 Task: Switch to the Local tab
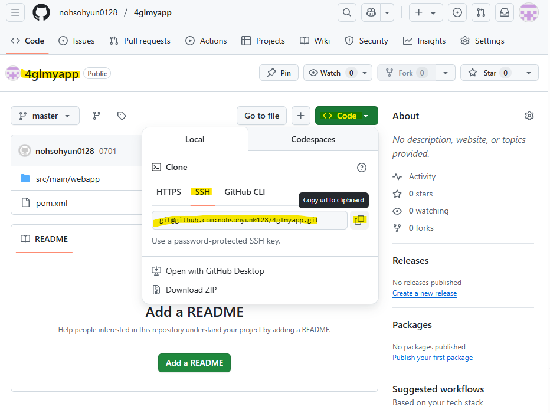pyautogui.click(x=195, y=140)
